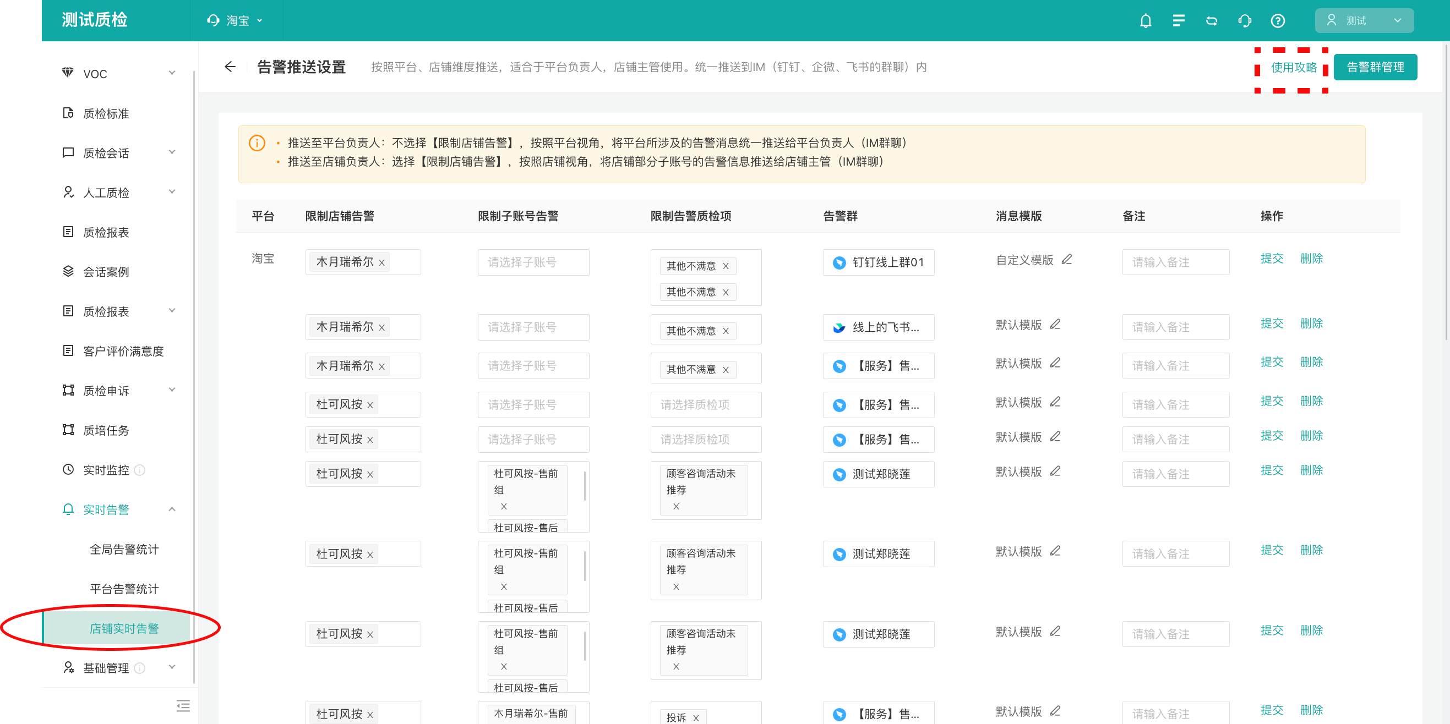Expand the 基础管理 menu chevron
Viewport: 1450px width, 724px height.
[x=172, y=667]
